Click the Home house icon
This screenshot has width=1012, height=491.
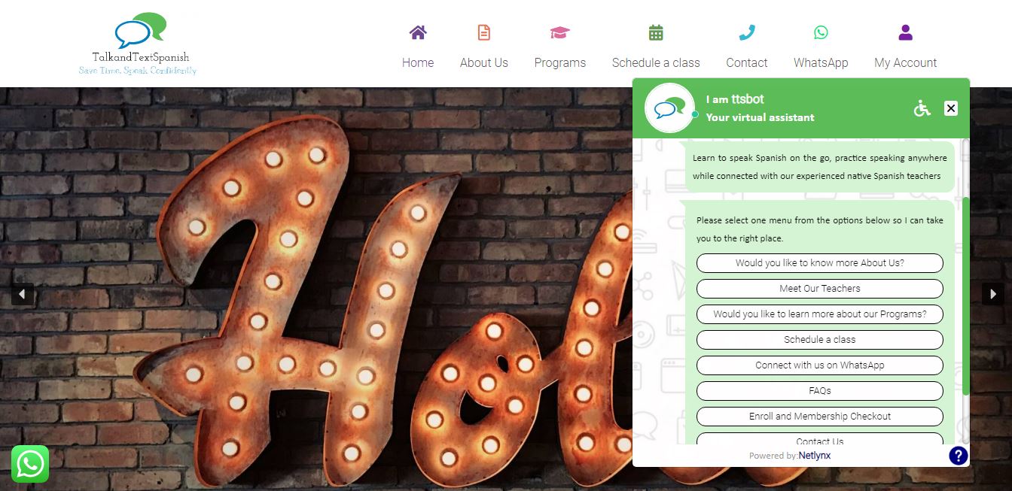click(418, 32)
